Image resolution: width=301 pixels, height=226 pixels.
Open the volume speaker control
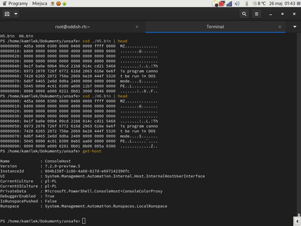tap(237, 4)
